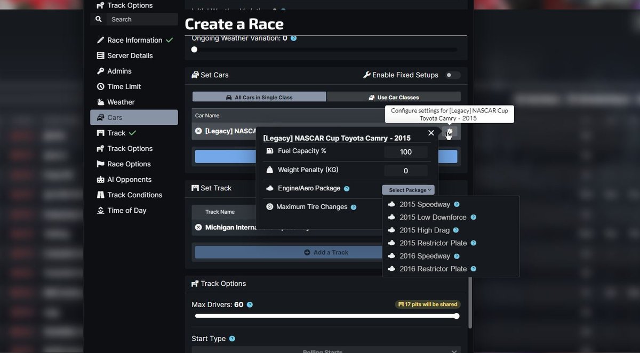Choose the 2016 Speedway package

[425, 256]
